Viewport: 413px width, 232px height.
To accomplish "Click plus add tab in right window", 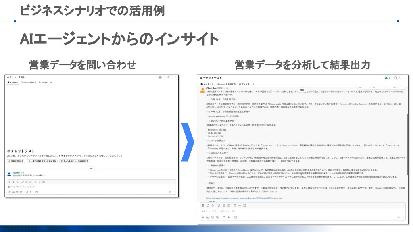I will click(x=254, y=84).
